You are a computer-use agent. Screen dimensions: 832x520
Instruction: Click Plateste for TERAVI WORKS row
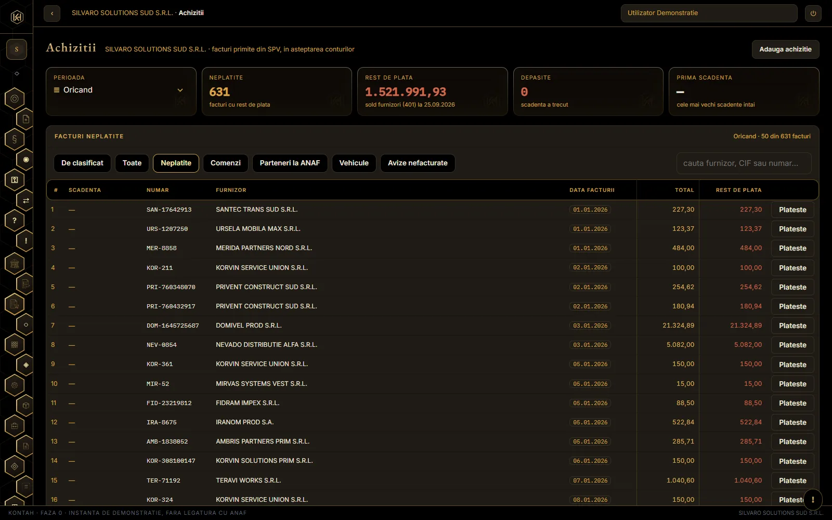[x=792, y=481]
